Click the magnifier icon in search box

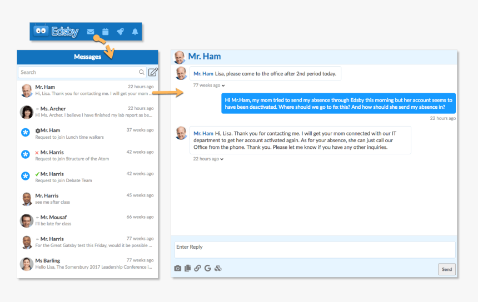pos(142,72)
